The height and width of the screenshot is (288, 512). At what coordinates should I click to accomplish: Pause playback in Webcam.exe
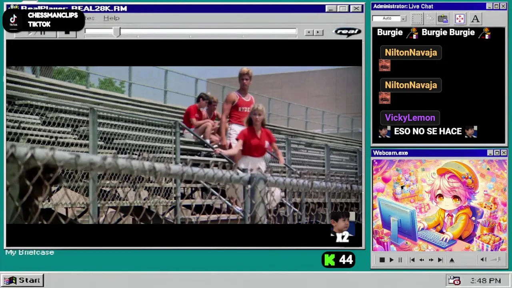click(x=400, y=260)
